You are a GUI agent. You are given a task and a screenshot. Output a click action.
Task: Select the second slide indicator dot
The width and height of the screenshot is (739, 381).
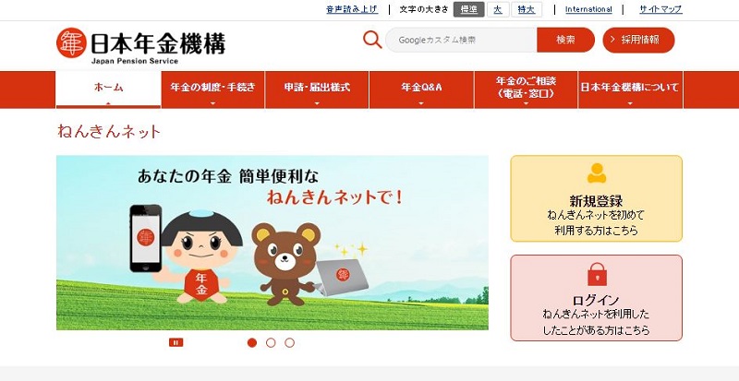[271, 343]
